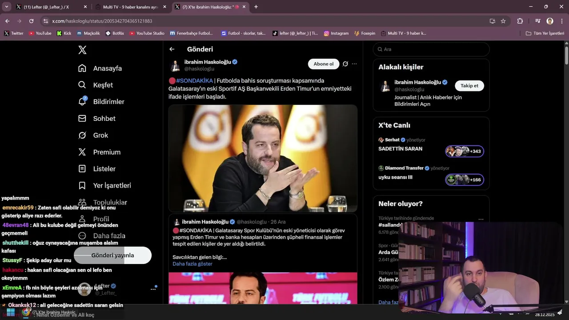Open tab search dropdown arrow
This screenshot has height=320, width=569.
tap(6, 7)
